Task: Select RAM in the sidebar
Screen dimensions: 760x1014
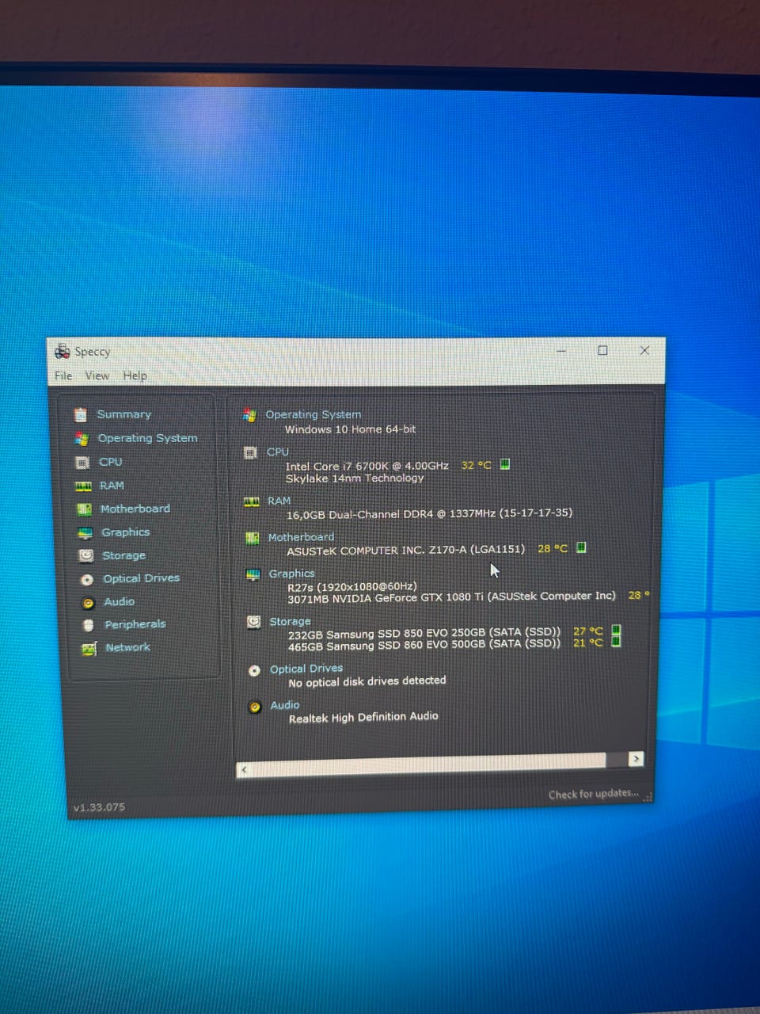Action: 112,486
